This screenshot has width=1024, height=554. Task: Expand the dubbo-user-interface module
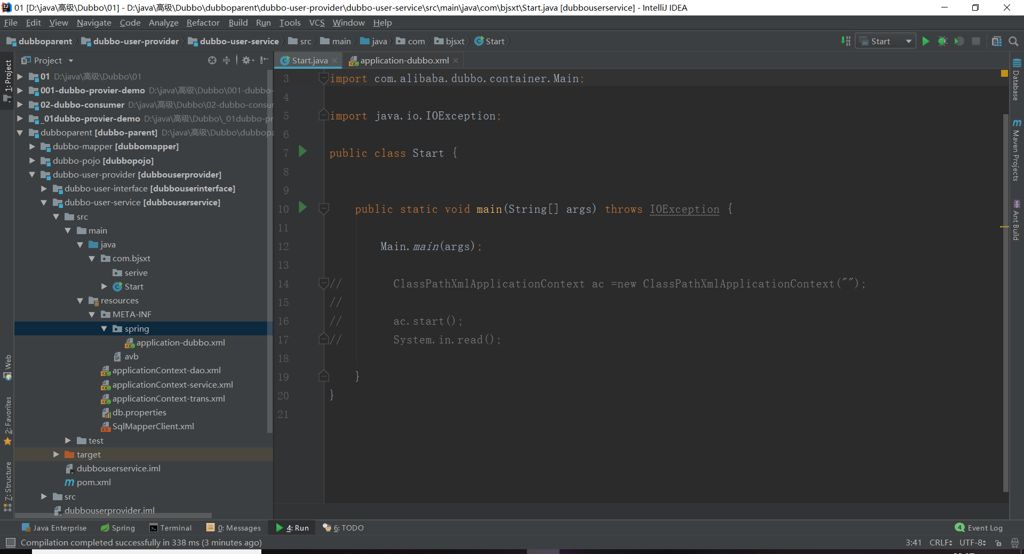(44, 188)
